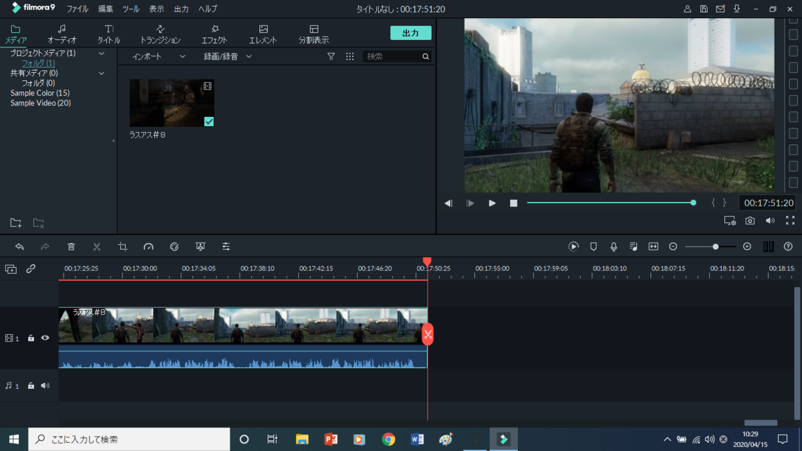Click the microphone voiceover icon

pos(614,247)
